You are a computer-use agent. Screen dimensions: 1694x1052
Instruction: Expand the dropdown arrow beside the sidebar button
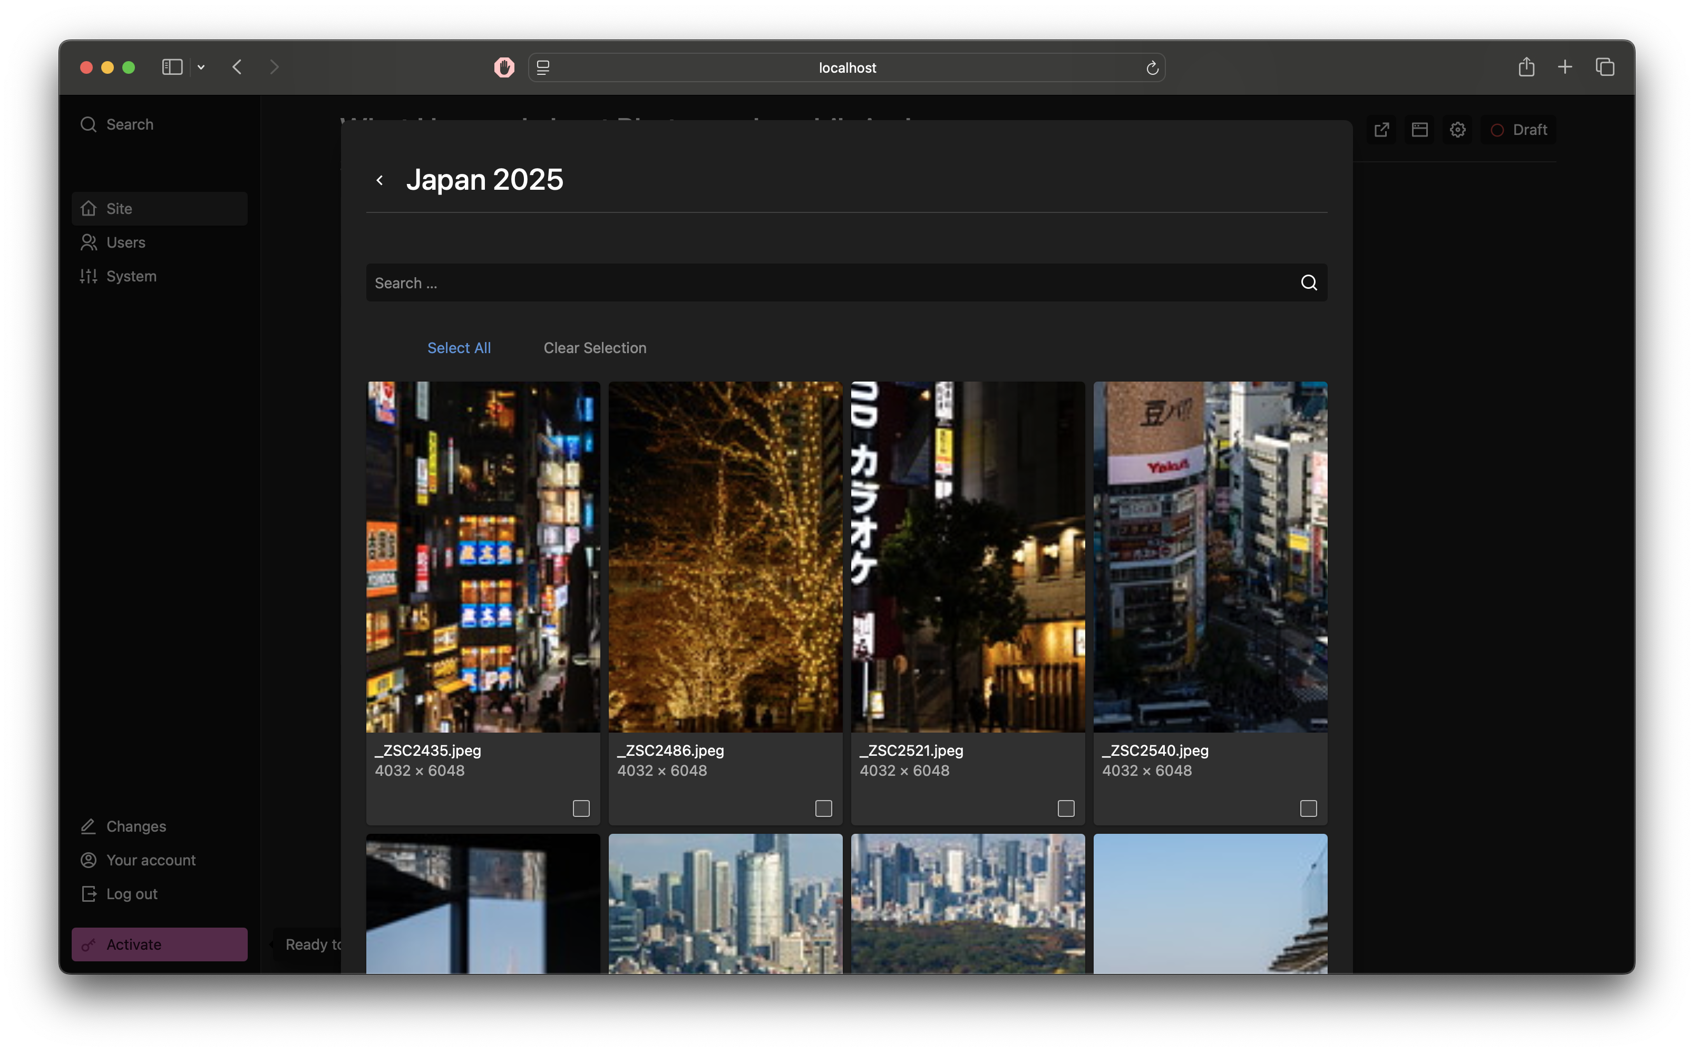click(x=201, y=67)
